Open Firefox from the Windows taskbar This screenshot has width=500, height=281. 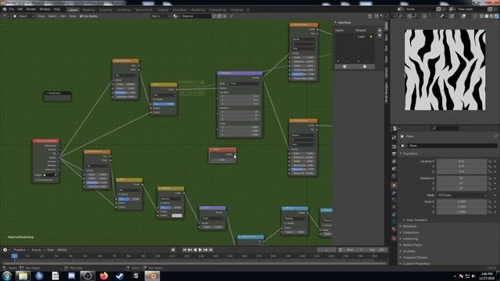104,276
